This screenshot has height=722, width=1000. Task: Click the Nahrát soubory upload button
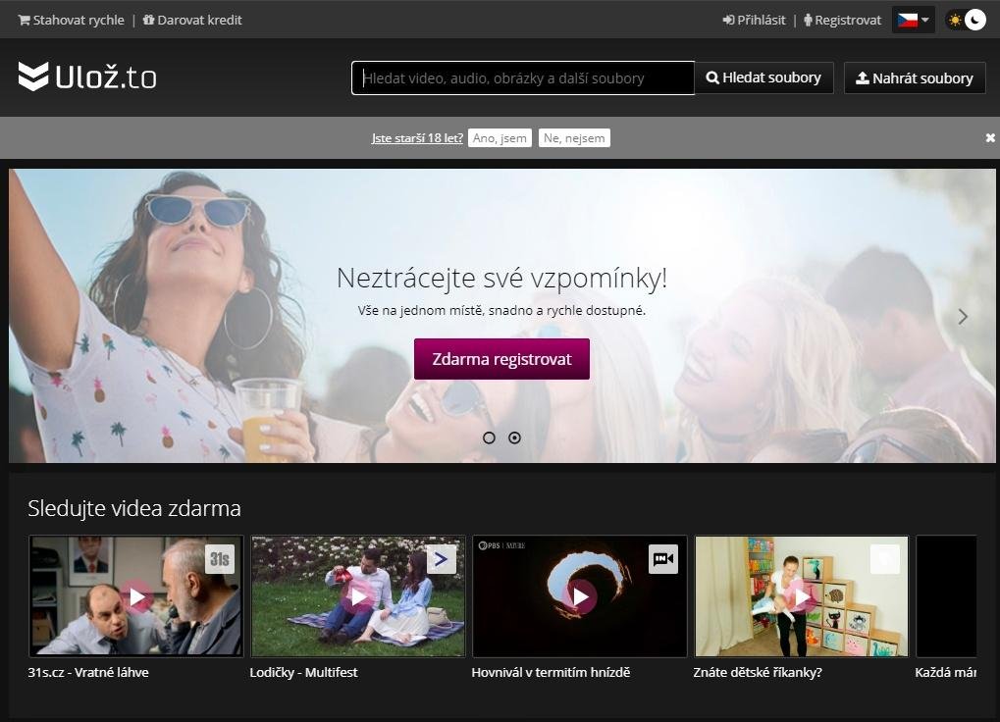(x=914, y=78)
